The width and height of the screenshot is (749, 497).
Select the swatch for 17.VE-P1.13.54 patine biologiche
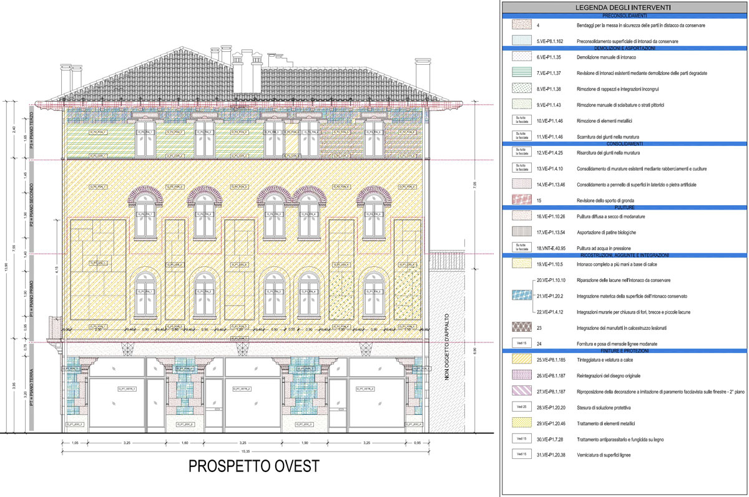(520, 232)
